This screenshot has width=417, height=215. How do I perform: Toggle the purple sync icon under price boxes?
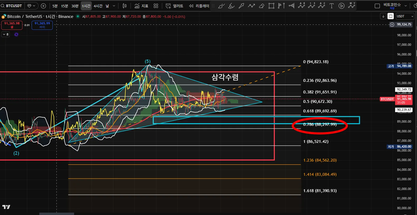(x=16, y=34)
